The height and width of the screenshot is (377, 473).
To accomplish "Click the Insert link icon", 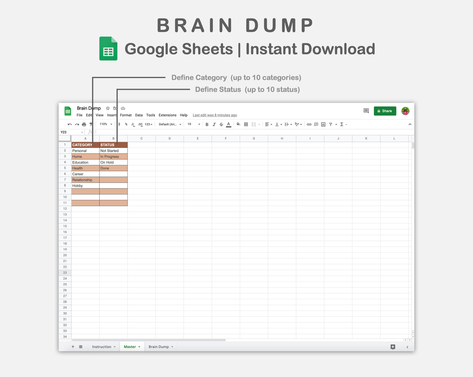I will point(309,124).
